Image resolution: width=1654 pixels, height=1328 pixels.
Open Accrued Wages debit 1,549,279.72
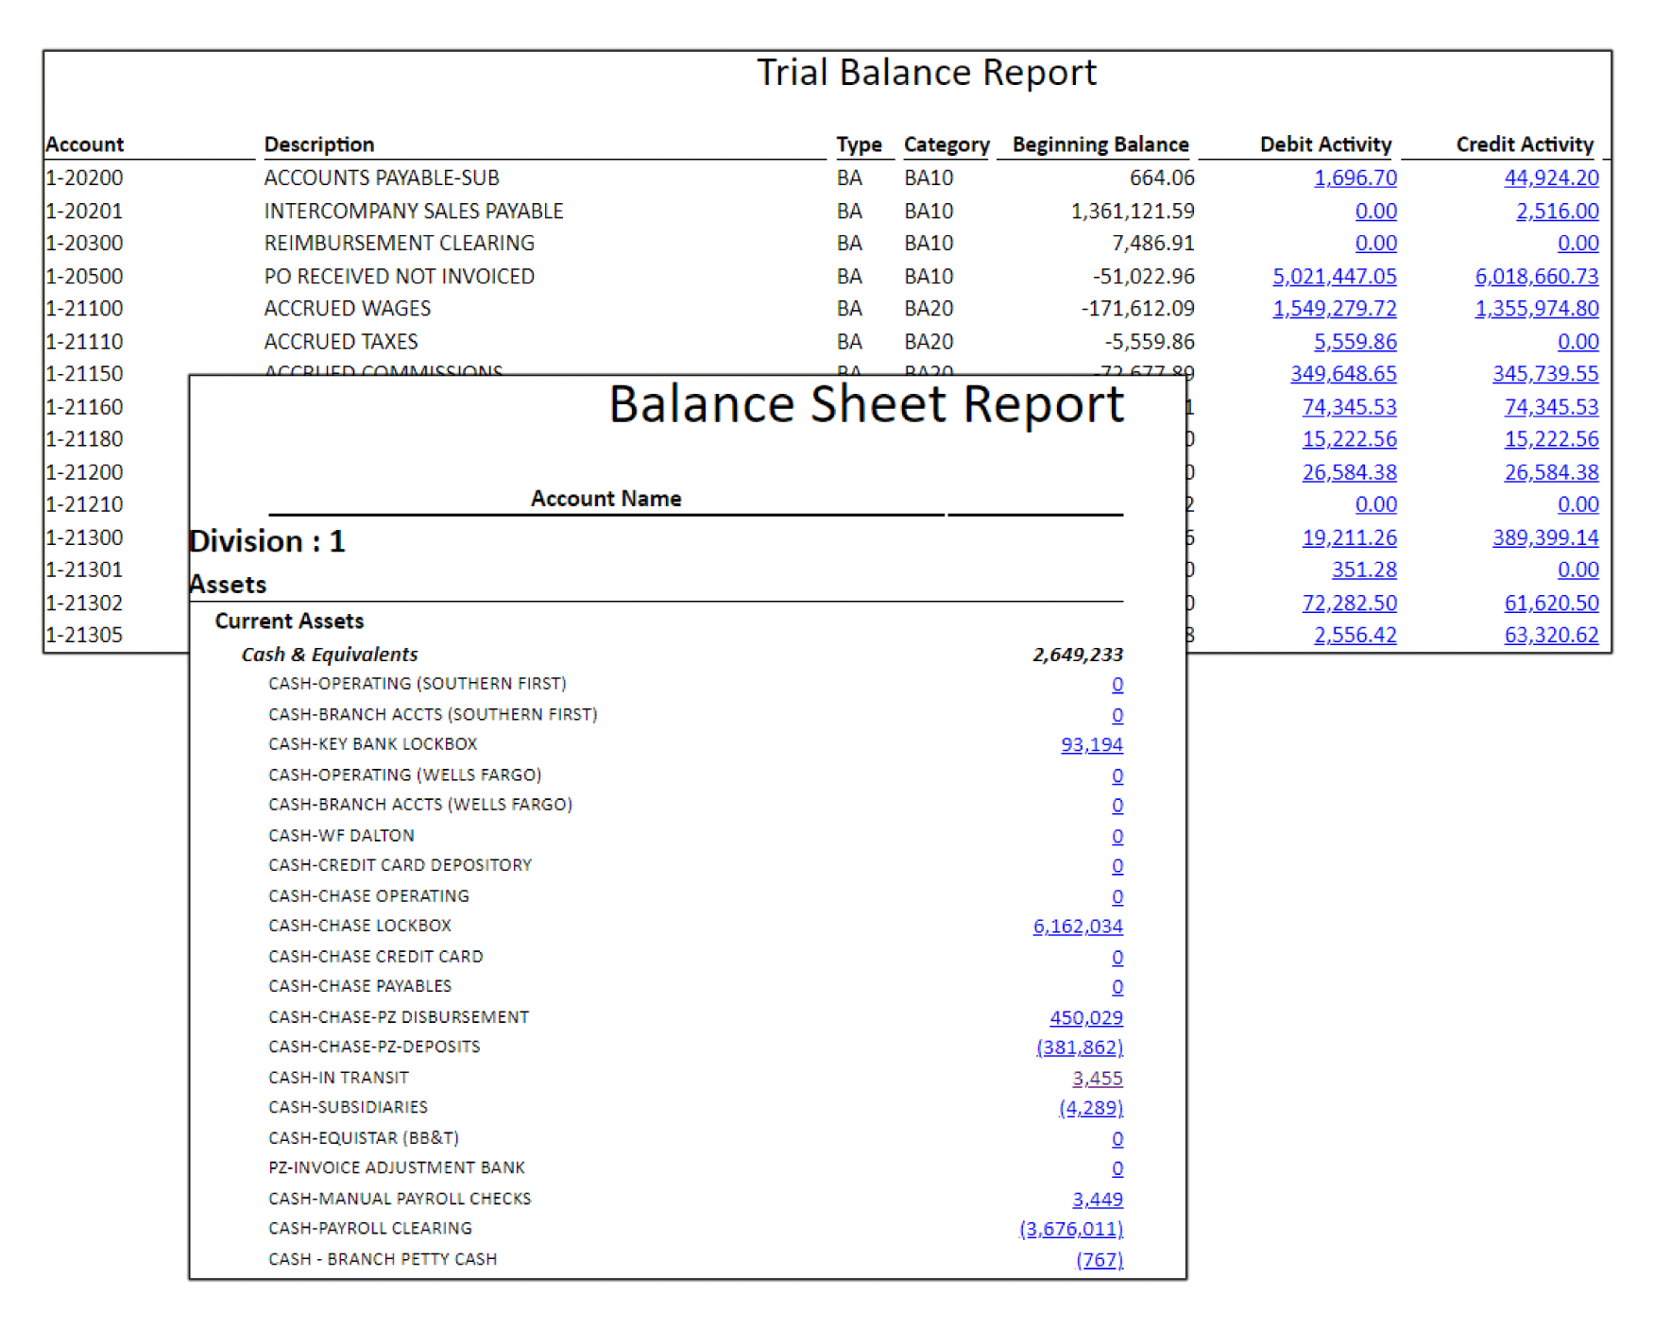(1334, 308)
